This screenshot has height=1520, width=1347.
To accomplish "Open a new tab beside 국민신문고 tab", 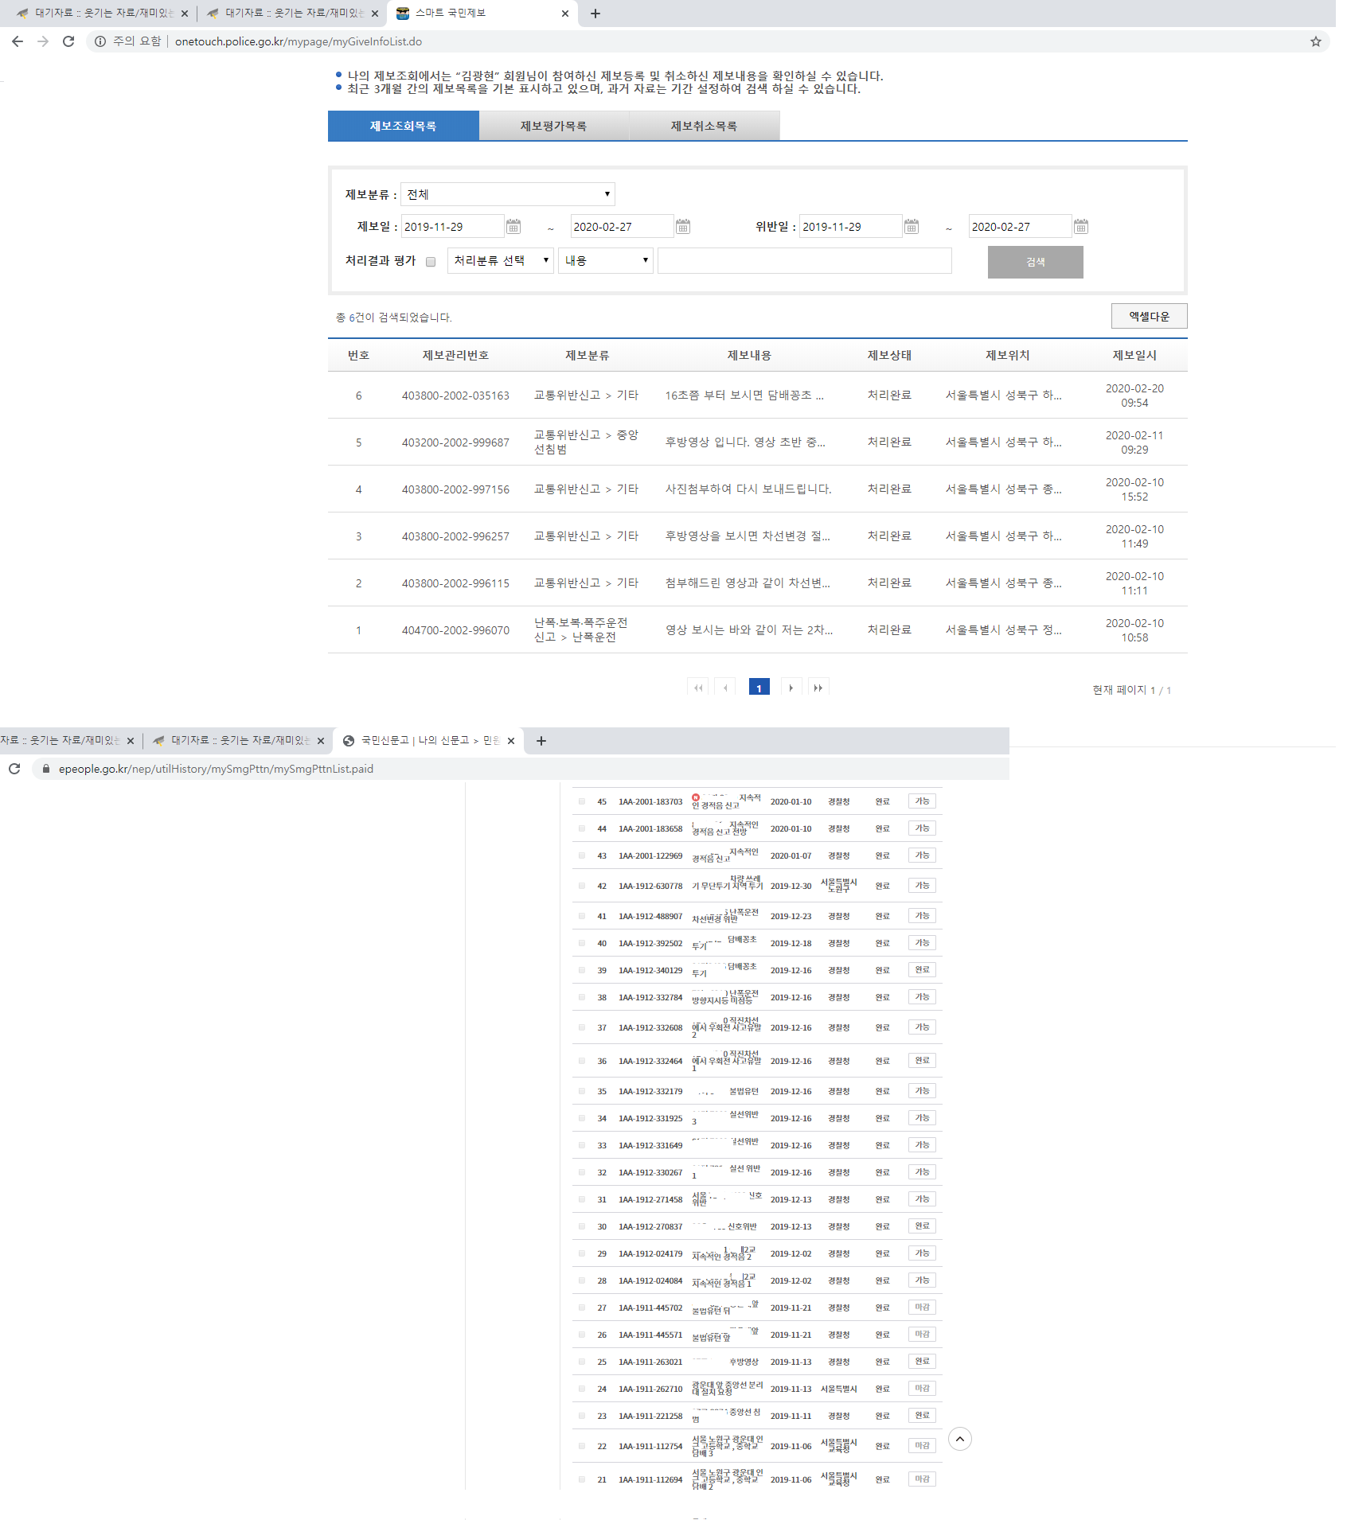I will [x=541, y=741].
